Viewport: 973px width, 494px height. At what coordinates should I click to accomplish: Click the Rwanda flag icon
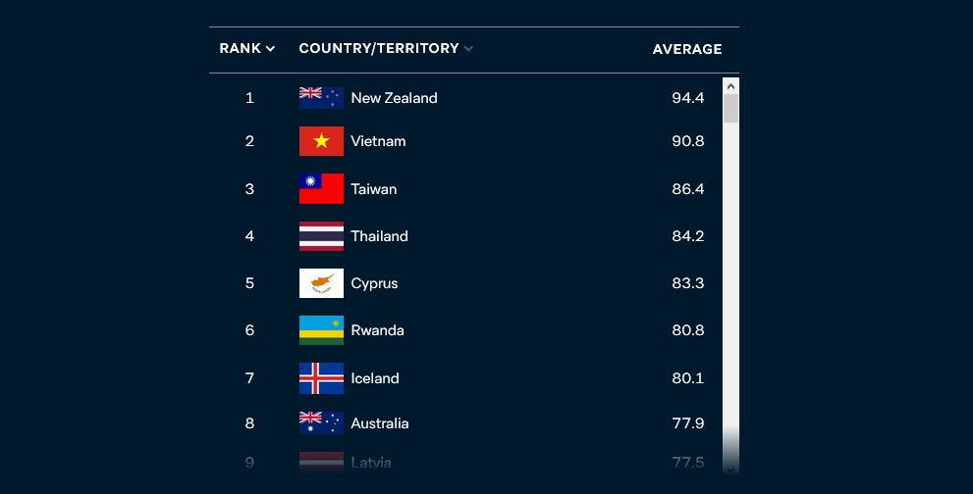[321, 329]
